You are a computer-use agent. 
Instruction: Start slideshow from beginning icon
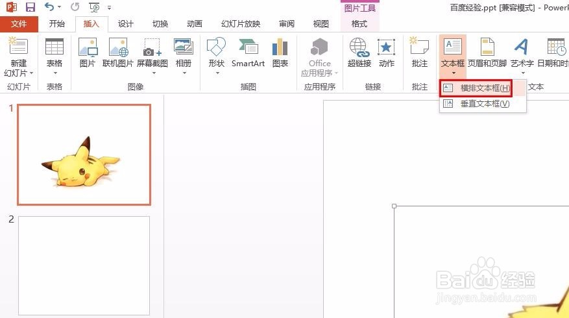coord(94,7)
